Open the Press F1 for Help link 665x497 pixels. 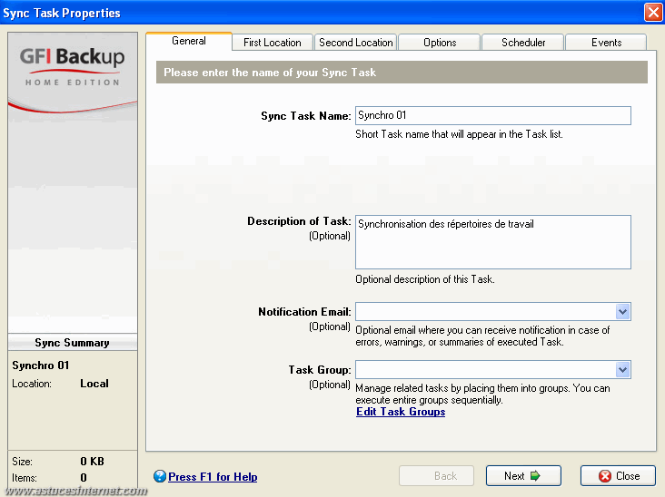(213, 477)
